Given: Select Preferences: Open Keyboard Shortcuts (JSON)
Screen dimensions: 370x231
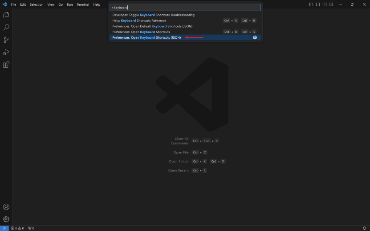Looking at the screenshot, I should point(185,37).
